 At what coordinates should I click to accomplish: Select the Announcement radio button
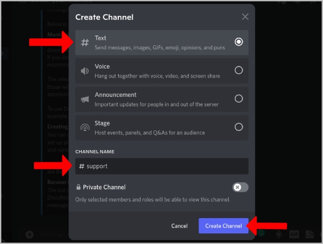239,98
